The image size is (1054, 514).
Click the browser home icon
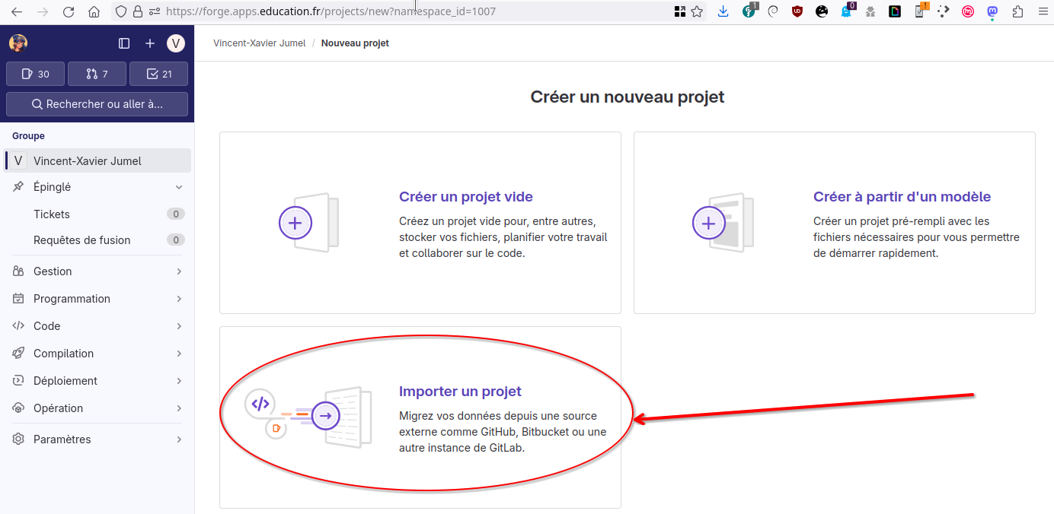coord(94,11)
